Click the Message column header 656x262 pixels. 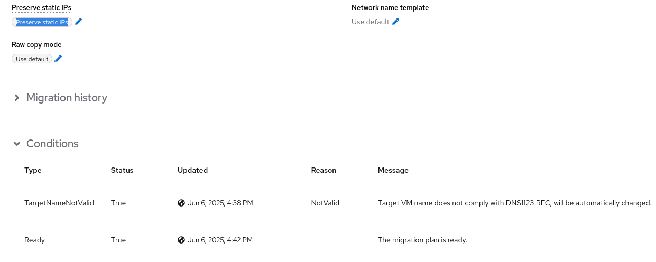coord(393,170)
